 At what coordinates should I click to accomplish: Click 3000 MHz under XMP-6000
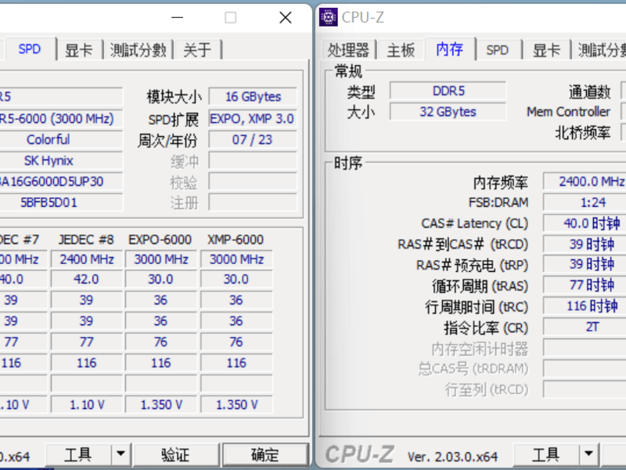[236, 259]
